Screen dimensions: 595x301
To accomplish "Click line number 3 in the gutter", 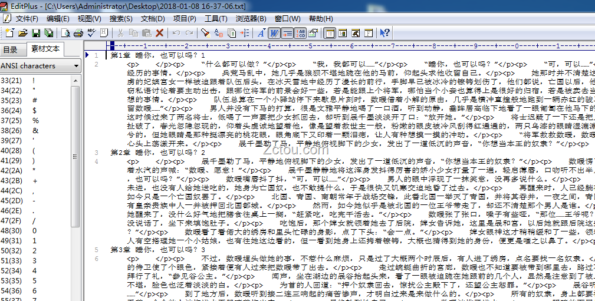I will pyautogui.click(x=96, y=153).
